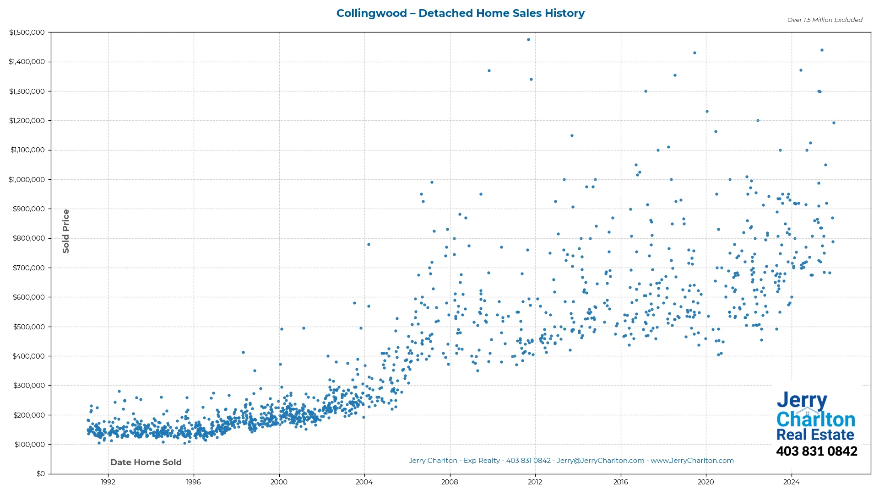Viewport: 879px width, 494px height.
Task: Select the $1,500,000 axis tick label
Action: point(27,32)
